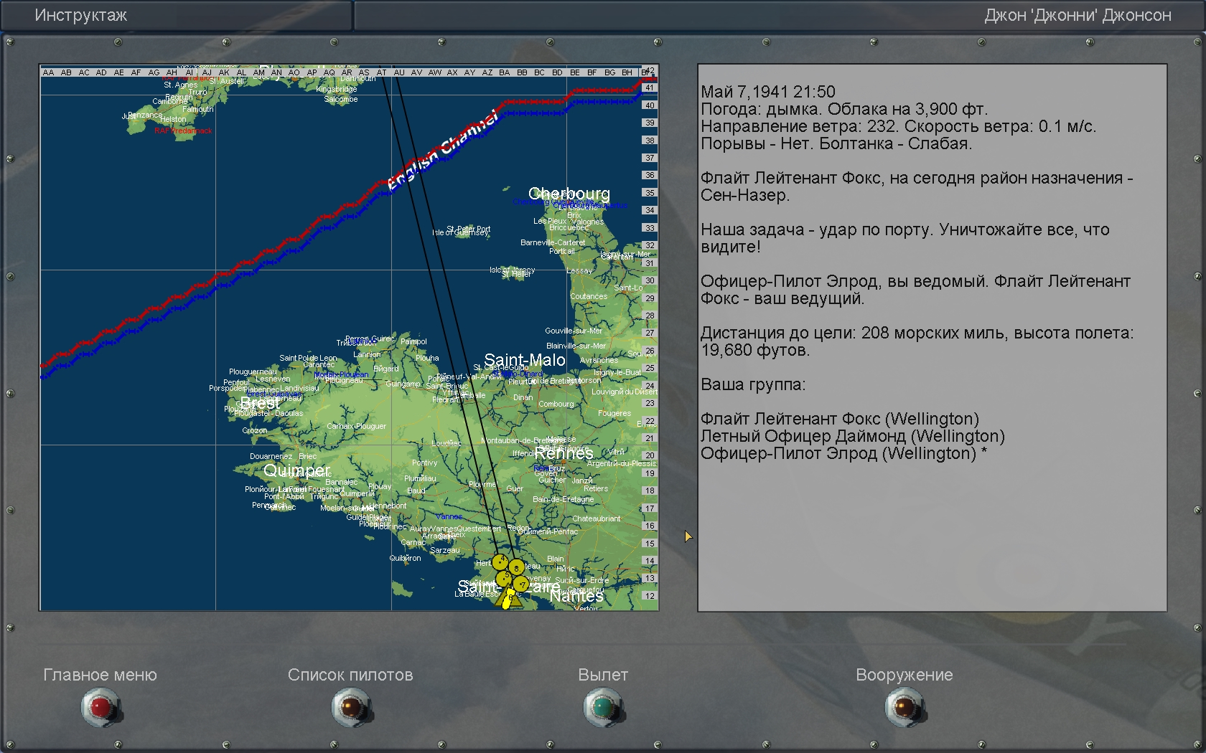
Task: Click the Carhaix-Plouguer map label
Action: coord(356,426)
